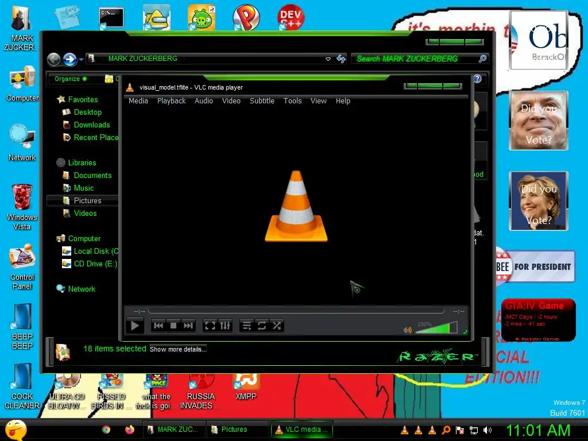Switch to Pictures taskbar window
This screenshot has width=588, height=441.
[237, 430]
